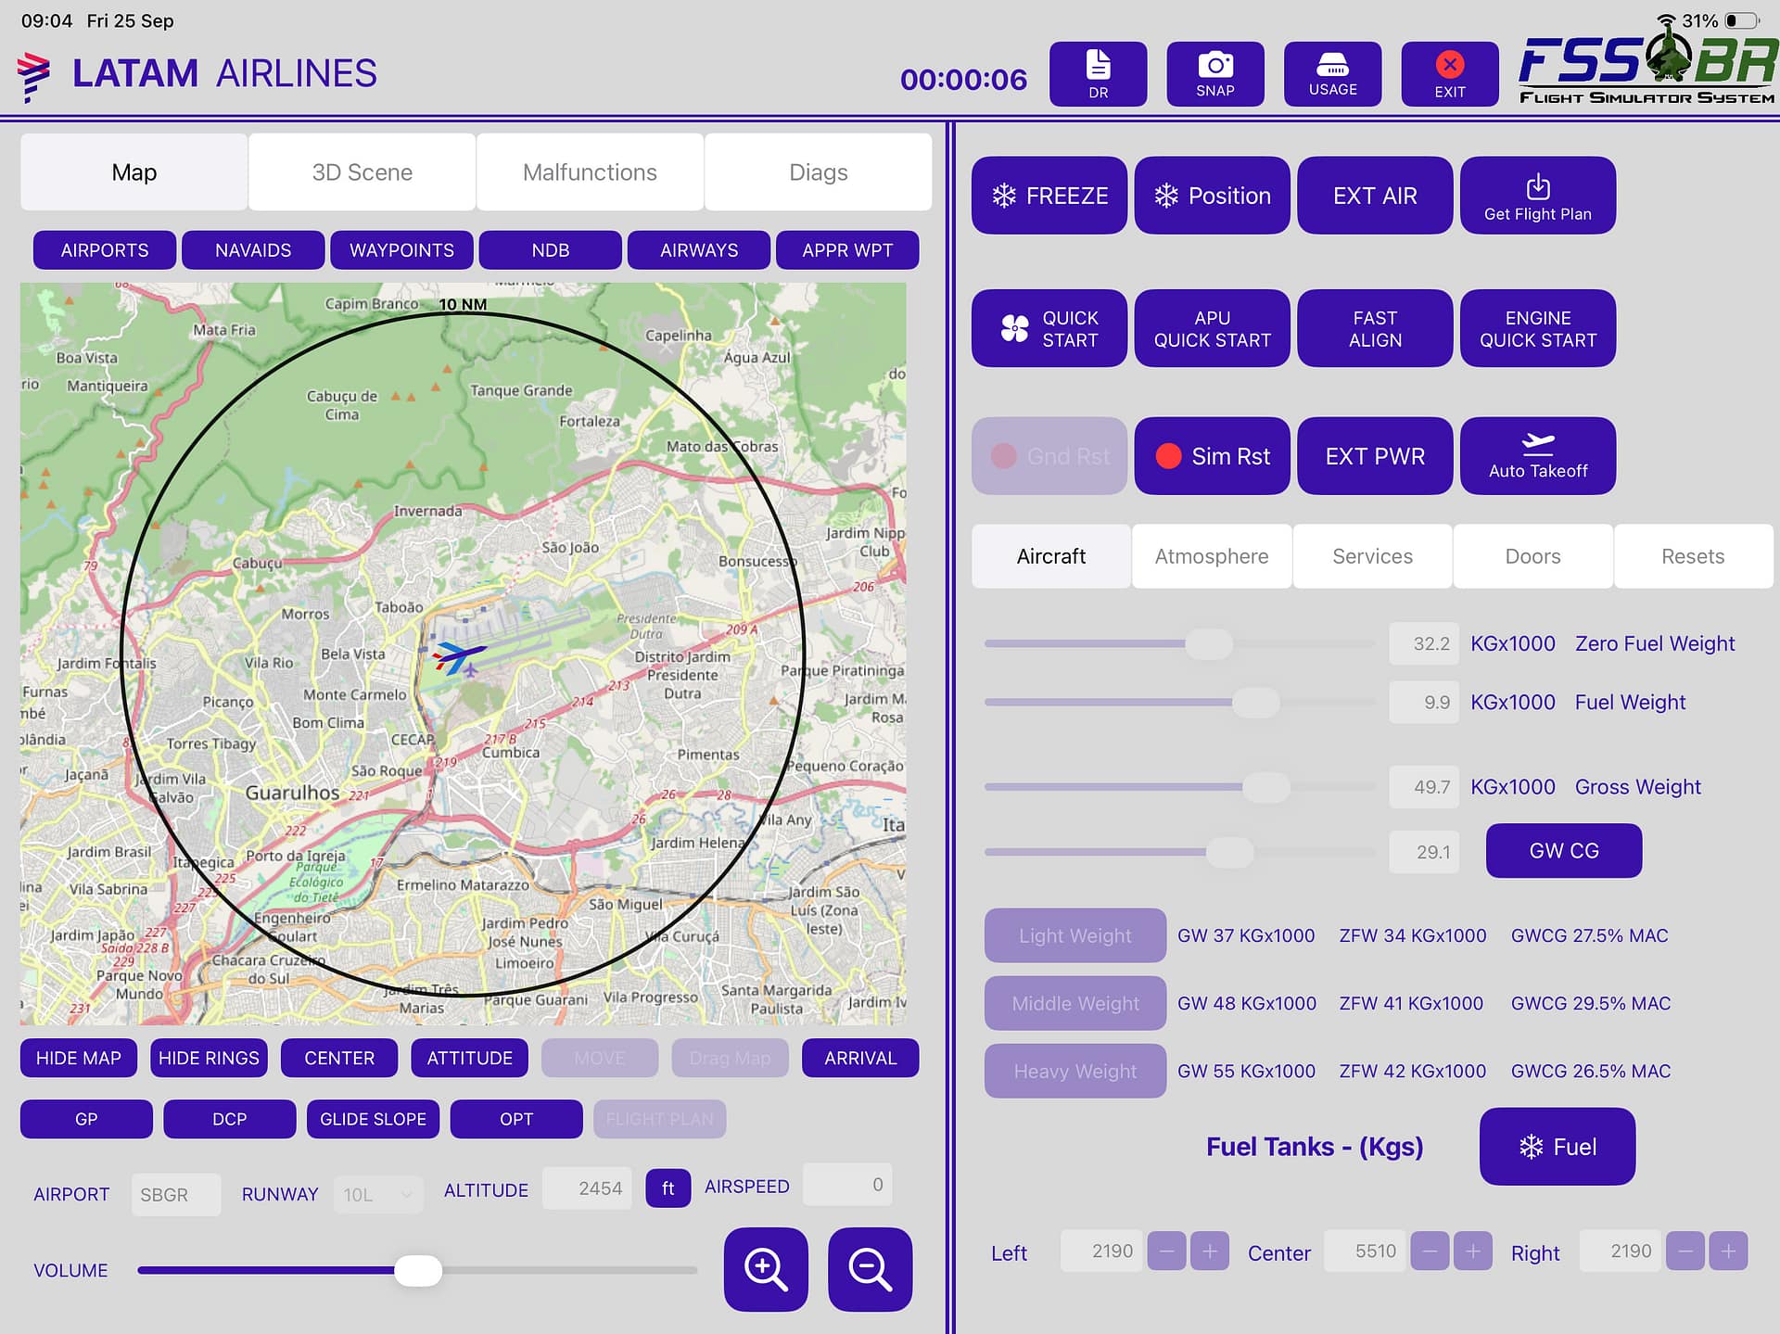Viewport: 1780px width, 1334px height.
Task: Select the Map tab
Action: [x=134, y=172]
